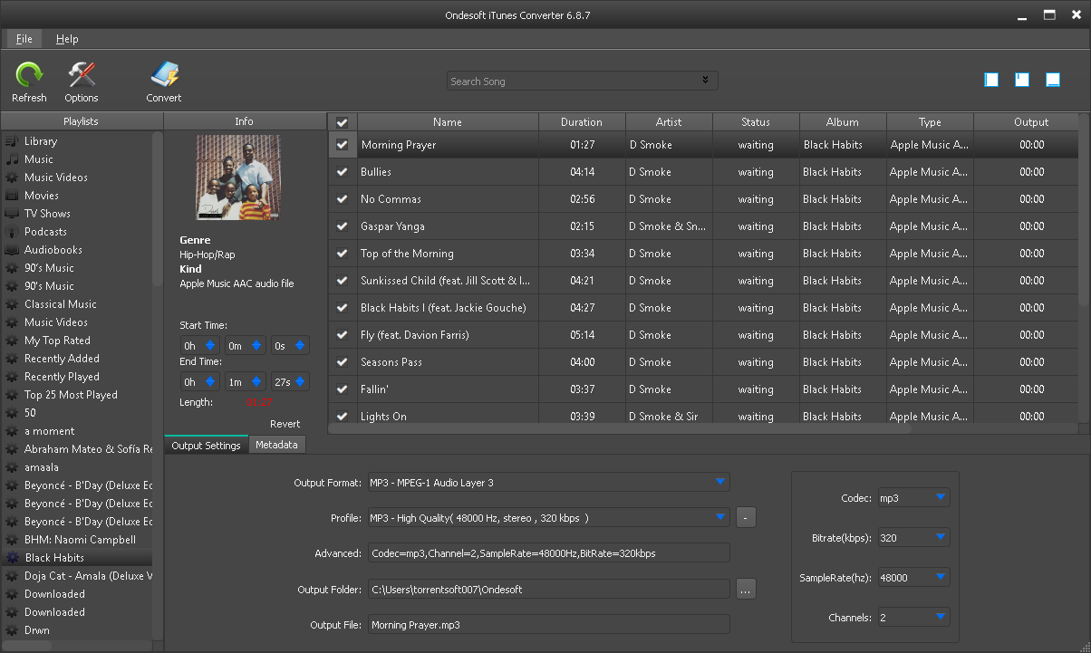This screenshot has width=1091, height=653.
Task: Uncheck the Morning Prayer song
Action: click(342, 145)
